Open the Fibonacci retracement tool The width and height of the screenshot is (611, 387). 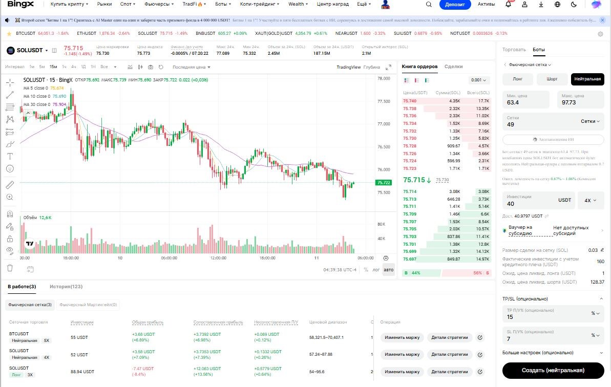point(10,106)
